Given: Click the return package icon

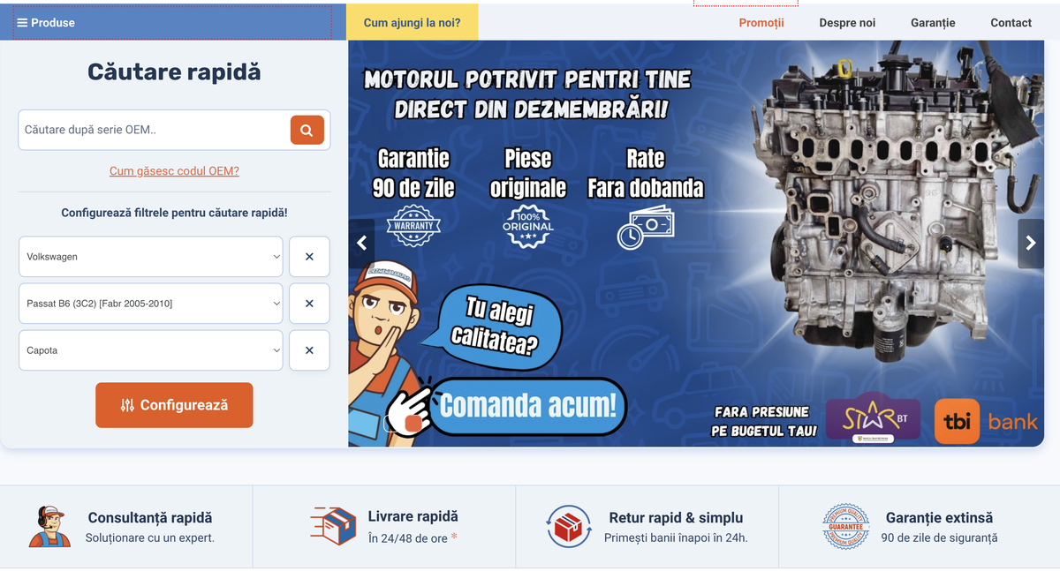Looking at the screenshot, I should pos(568,527).
